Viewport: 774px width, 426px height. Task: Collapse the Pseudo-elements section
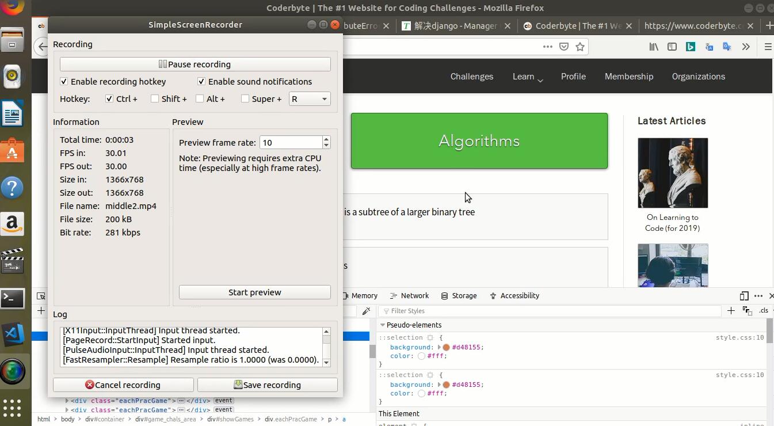point(383,325)
